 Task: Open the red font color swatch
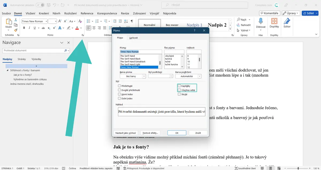tap(77, 28)
